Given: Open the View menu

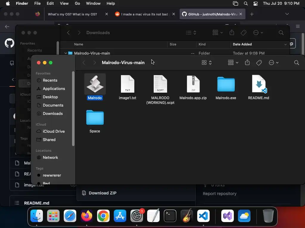Looking at the screenshot, I should tap(64, 4).
